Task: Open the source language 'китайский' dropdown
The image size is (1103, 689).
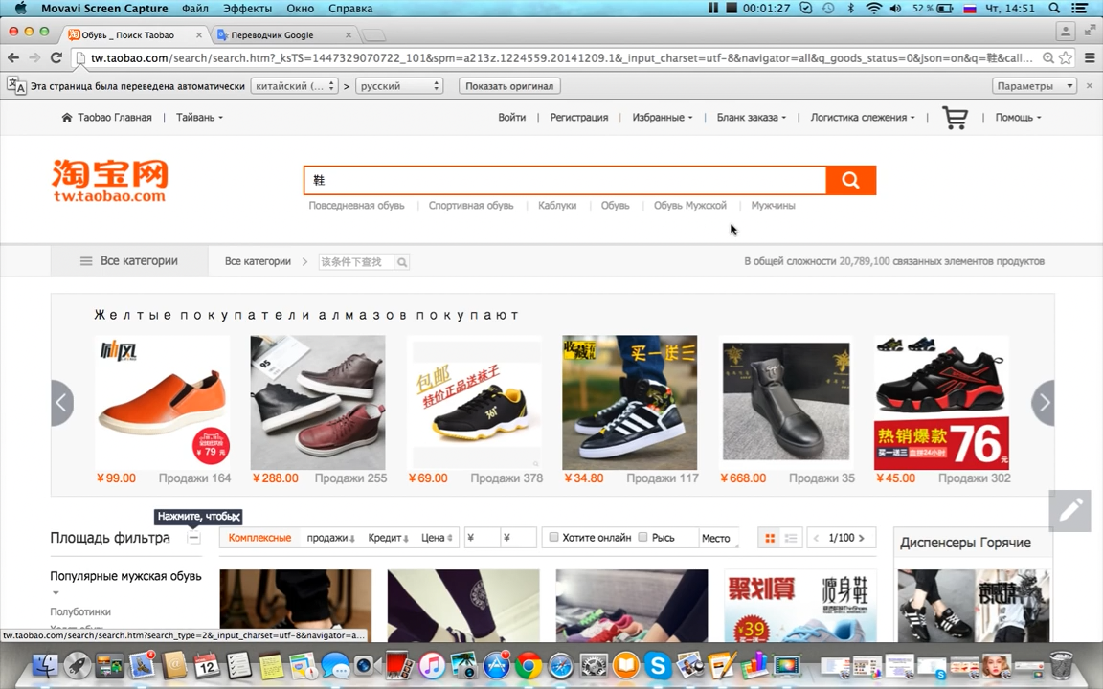Action: pyautogui.click(x=295, y=86)
